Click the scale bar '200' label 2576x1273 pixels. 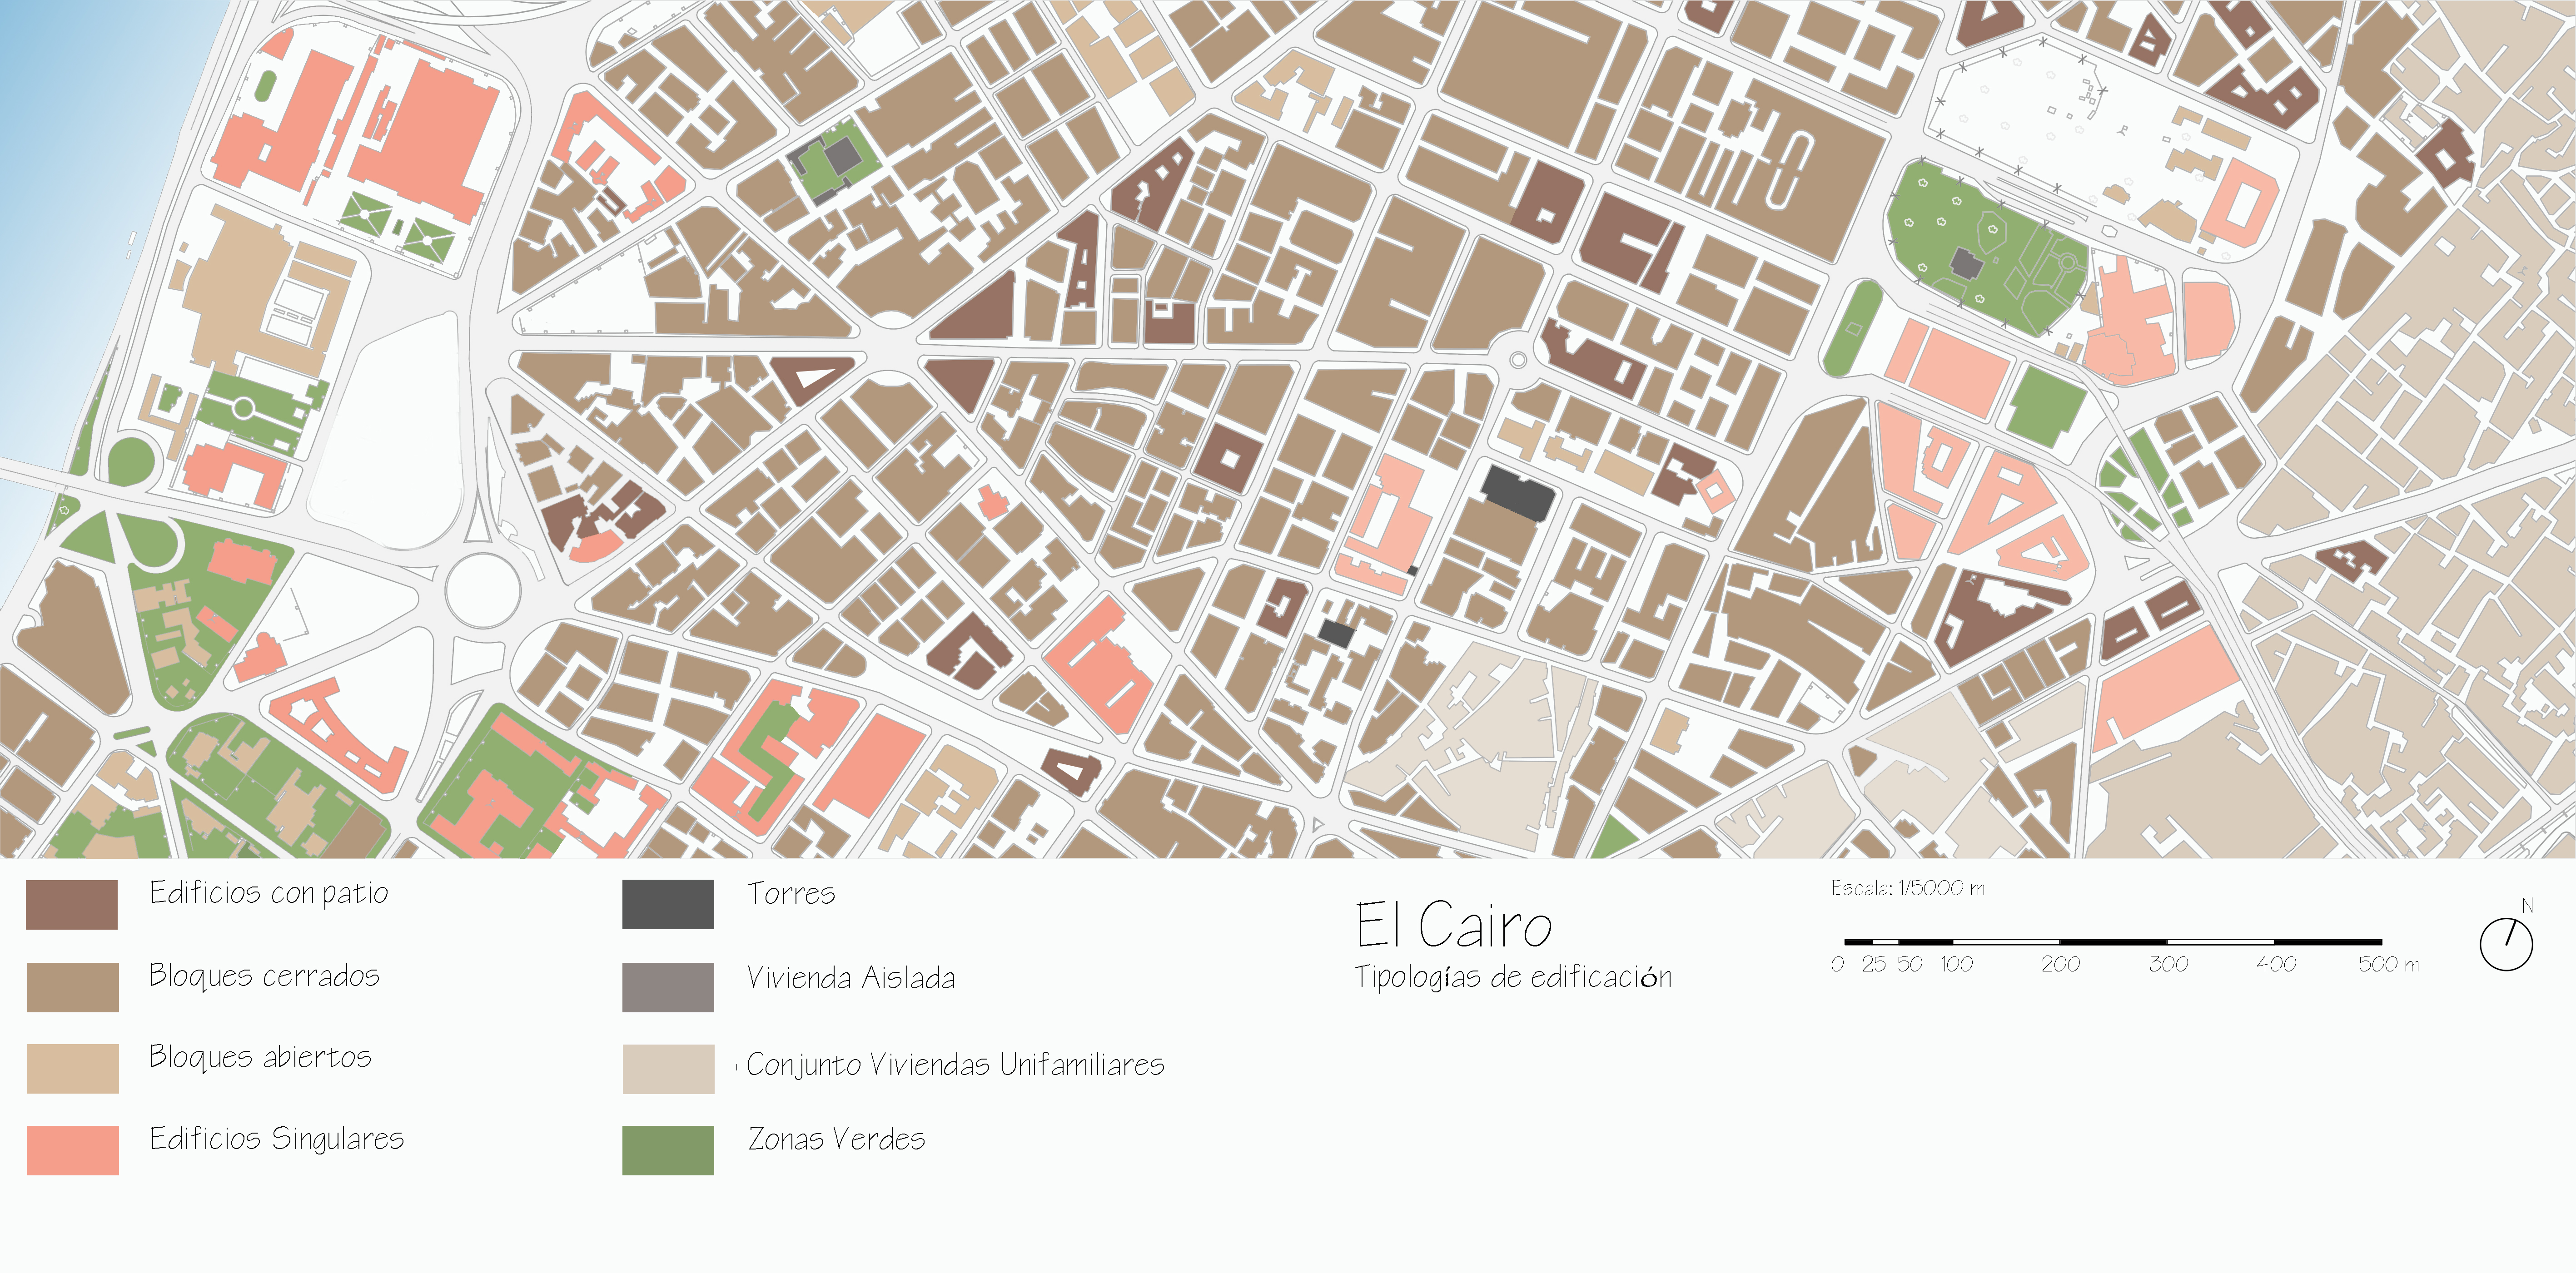[2060, 964]
